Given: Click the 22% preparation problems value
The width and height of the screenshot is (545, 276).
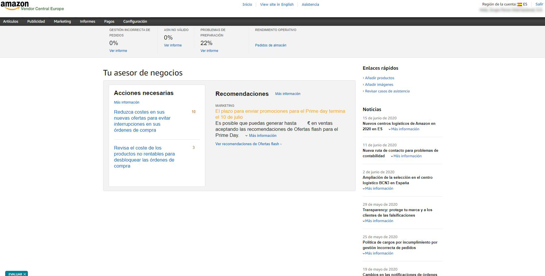Looking at the screenshot, I should point(206,43).
